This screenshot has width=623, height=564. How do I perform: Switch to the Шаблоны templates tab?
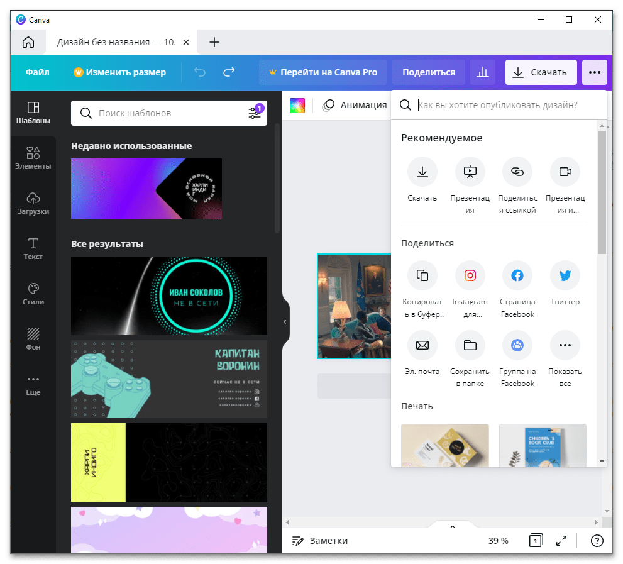click(33, 113)
